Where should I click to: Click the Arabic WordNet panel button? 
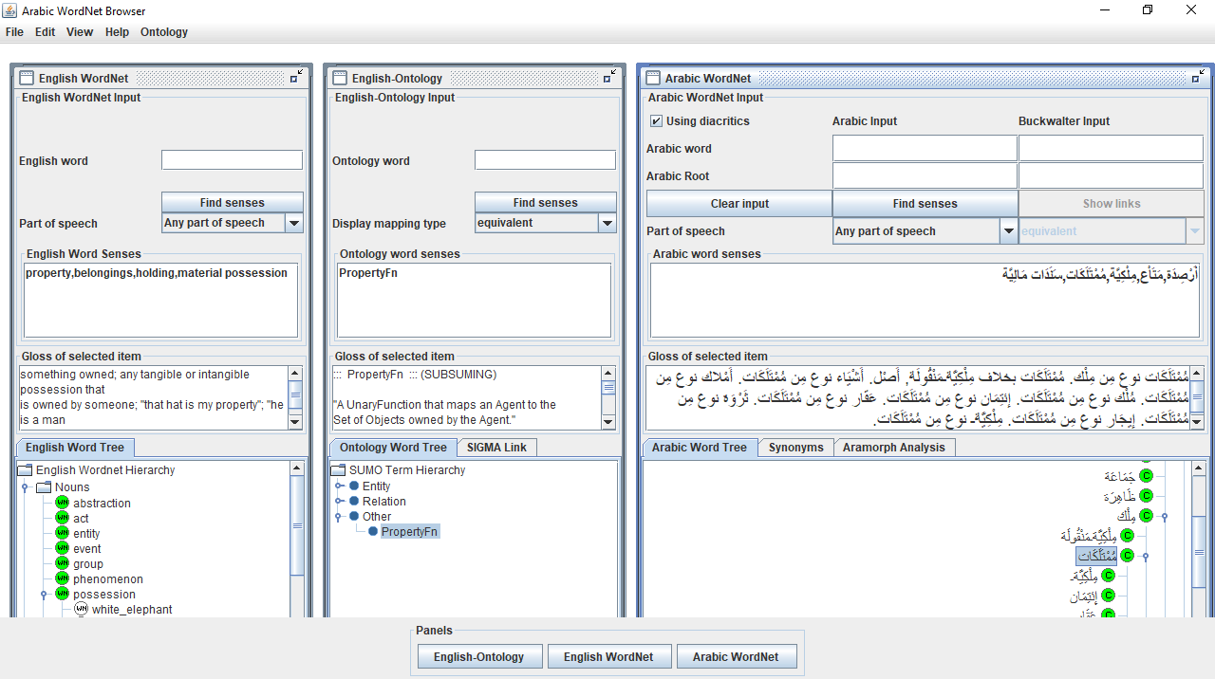click(x=736, y=656)
